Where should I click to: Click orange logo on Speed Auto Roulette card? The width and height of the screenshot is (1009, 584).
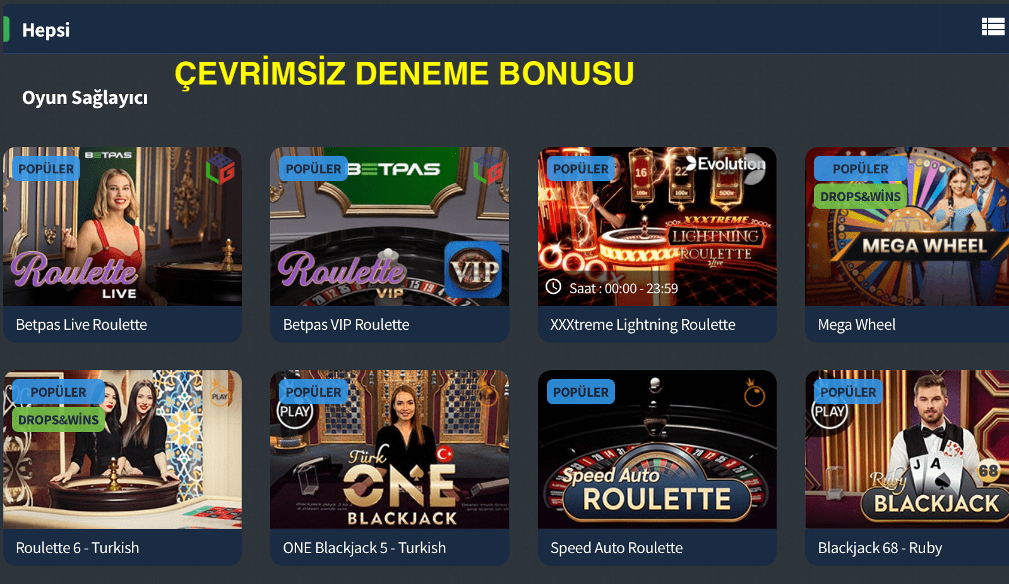[754, 394]
